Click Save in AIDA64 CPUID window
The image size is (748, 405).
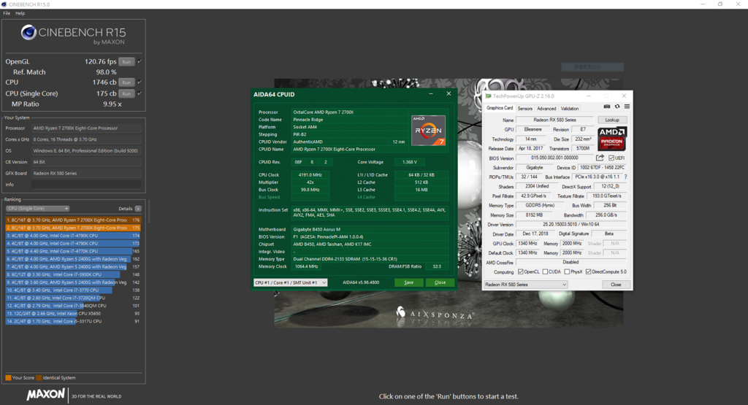409,282
